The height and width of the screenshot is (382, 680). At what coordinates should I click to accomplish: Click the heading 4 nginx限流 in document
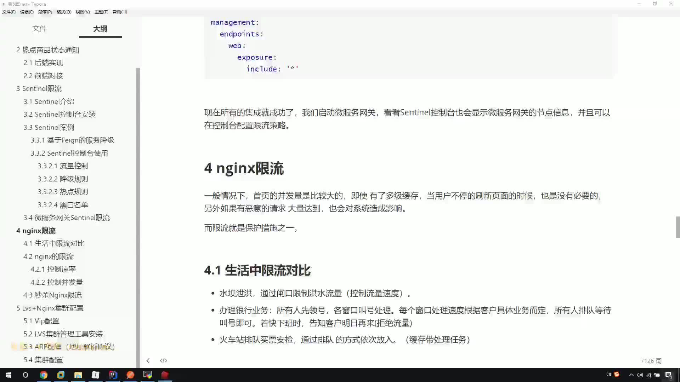pos(244,168)
